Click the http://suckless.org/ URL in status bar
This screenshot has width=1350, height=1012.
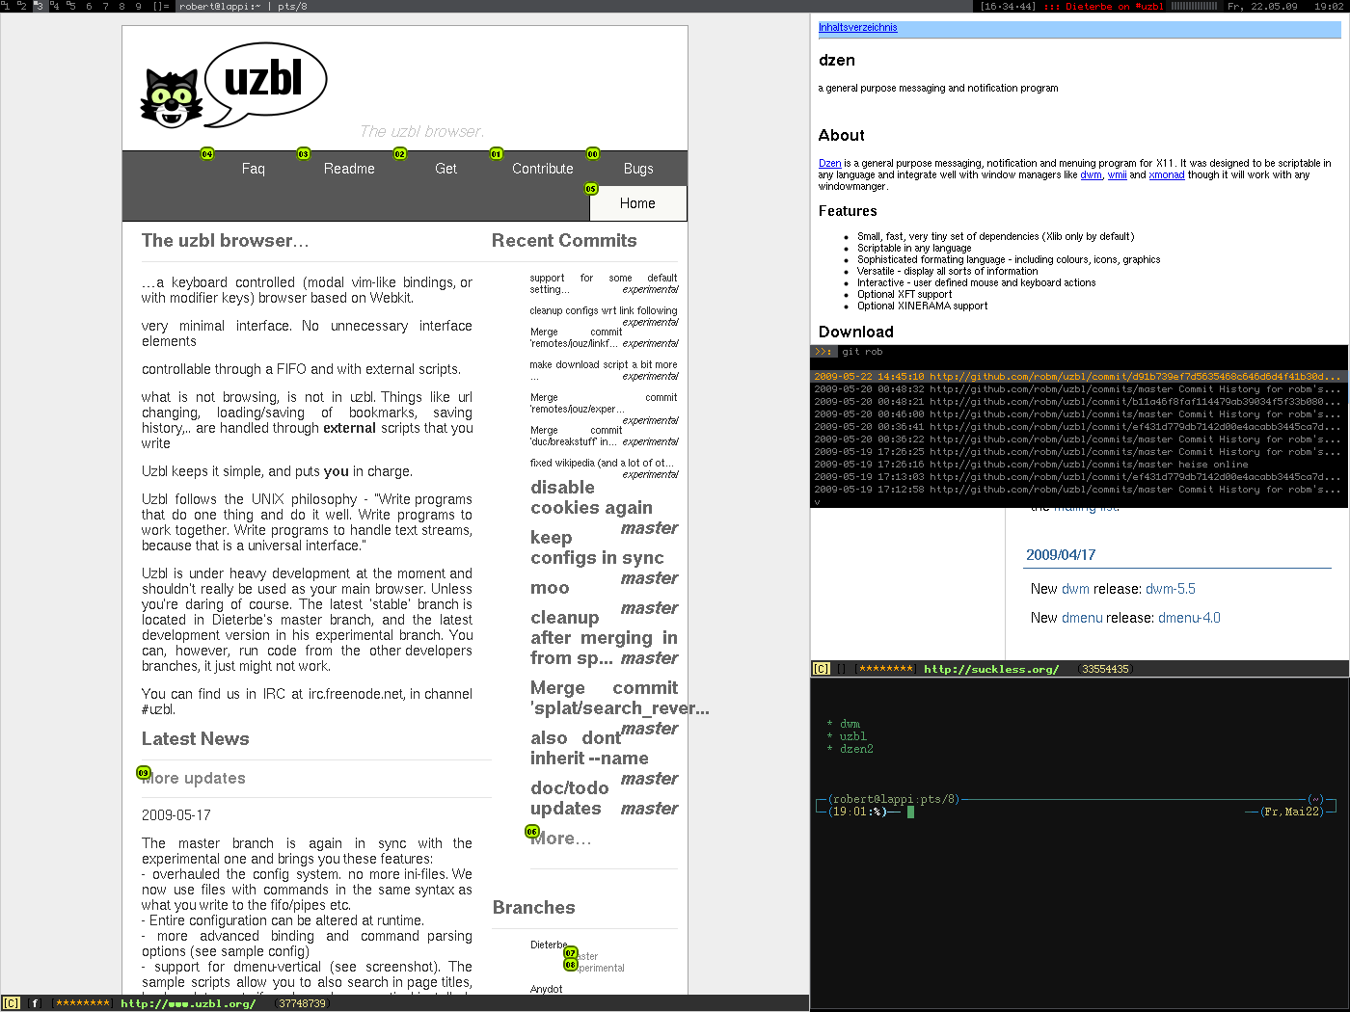(991, 669)
